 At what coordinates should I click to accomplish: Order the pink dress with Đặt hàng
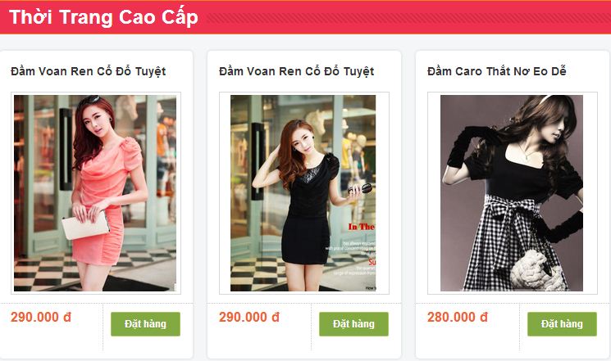(x=145, y=324)
